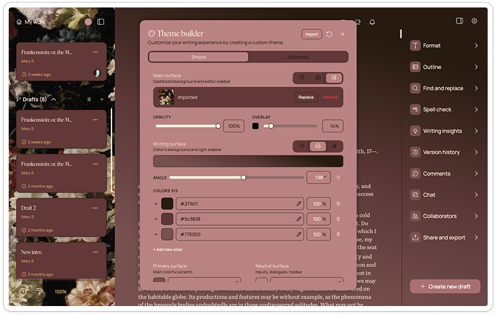This screenshot has width=497, height=316.
Task: Pick color with eyedropper for #775050
Action: 298,235
